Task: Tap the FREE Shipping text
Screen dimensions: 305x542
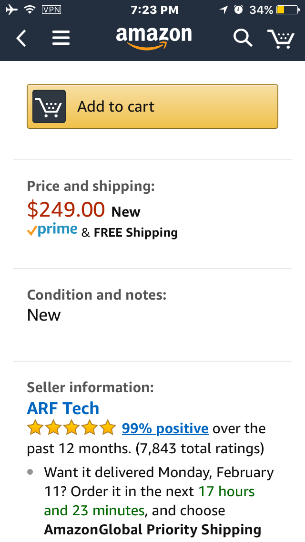Action: click(136, 233)
